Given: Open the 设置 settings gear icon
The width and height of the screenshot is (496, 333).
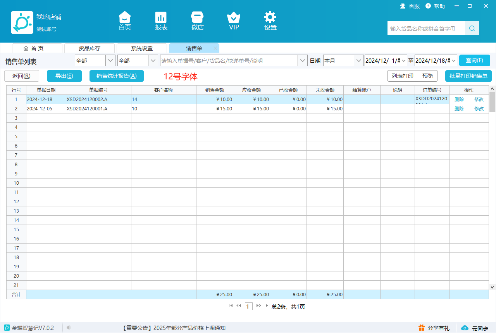Looking at the screenshot, I should tap(270, 21).
